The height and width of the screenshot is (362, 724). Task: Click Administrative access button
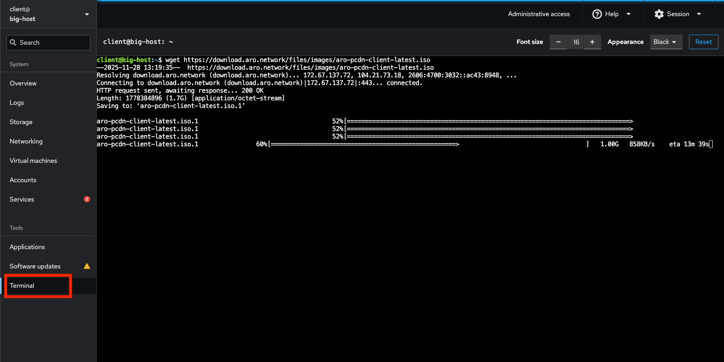(538, 14)
